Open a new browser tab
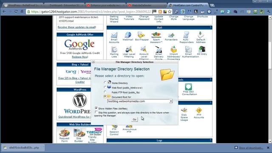This screenshot has width=272, height=153. [x=212, y=6]
